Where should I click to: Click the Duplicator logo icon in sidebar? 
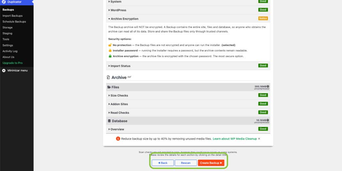pyautogui.click(x=4, y=2)
